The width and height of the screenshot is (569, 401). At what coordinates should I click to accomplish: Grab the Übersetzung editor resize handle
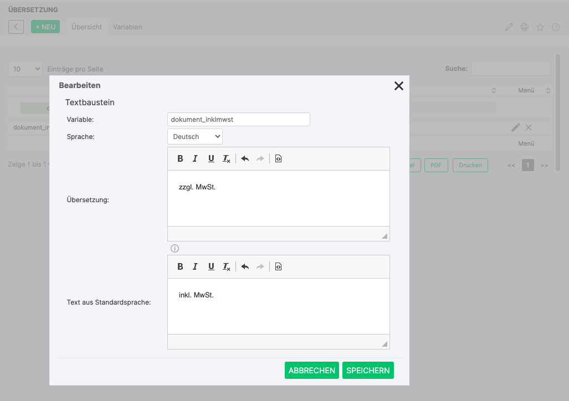pyautogui.click(x=385, y=236)
